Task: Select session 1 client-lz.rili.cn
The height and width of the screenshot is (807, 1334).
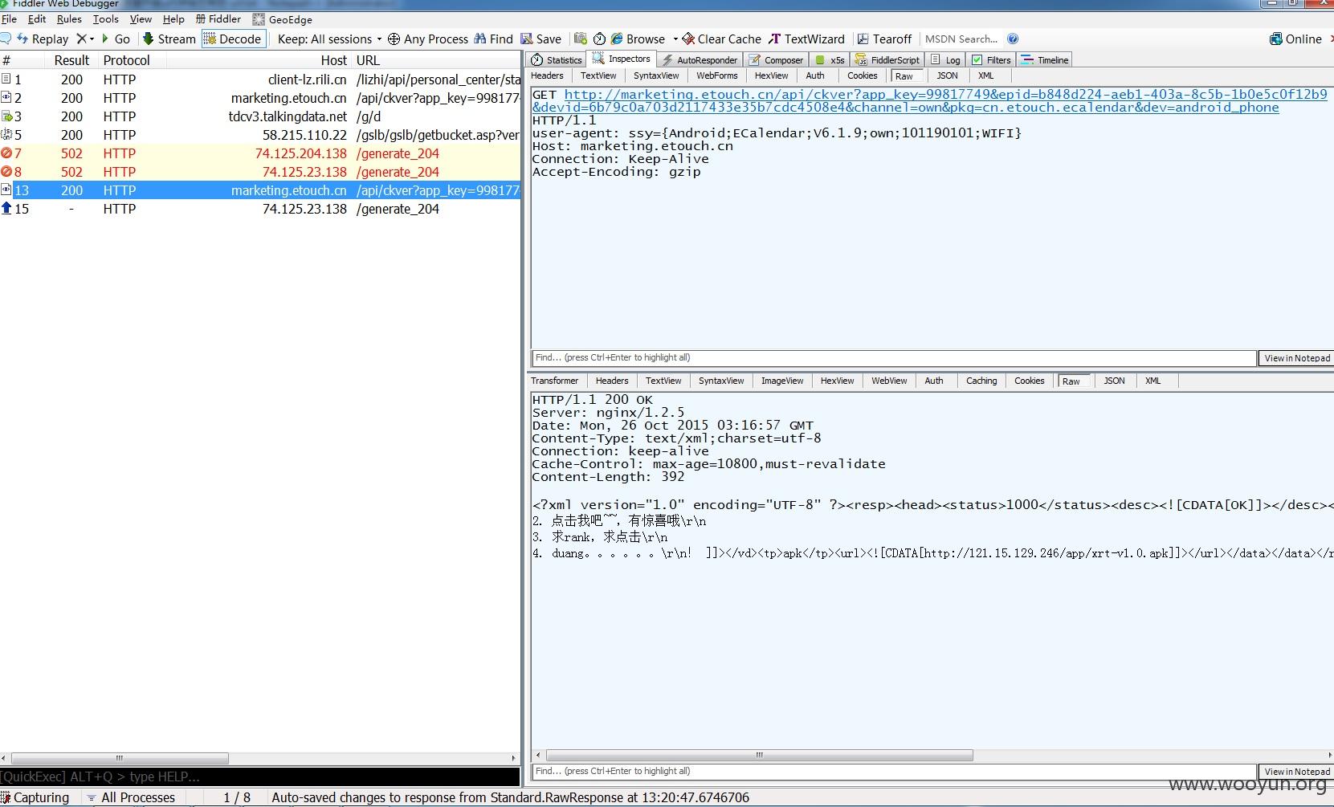Action: point(260,79)
